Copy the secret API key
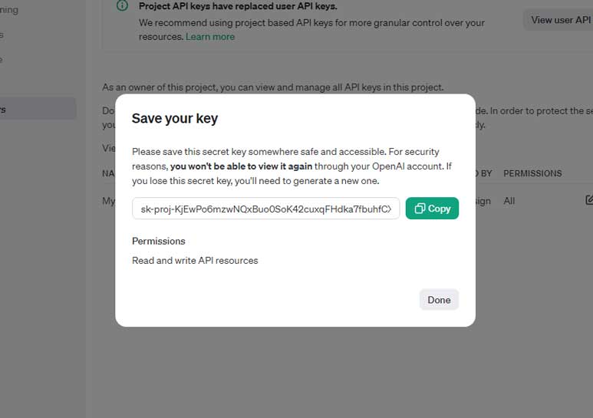Image resolution: width=593 pixels, height=418 pixels. (432, 209)
